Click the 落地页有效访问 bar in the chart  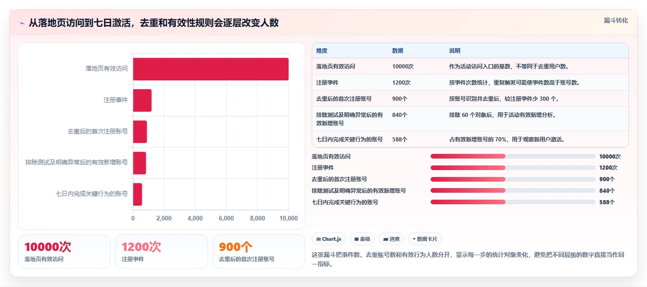coord(211,69)
